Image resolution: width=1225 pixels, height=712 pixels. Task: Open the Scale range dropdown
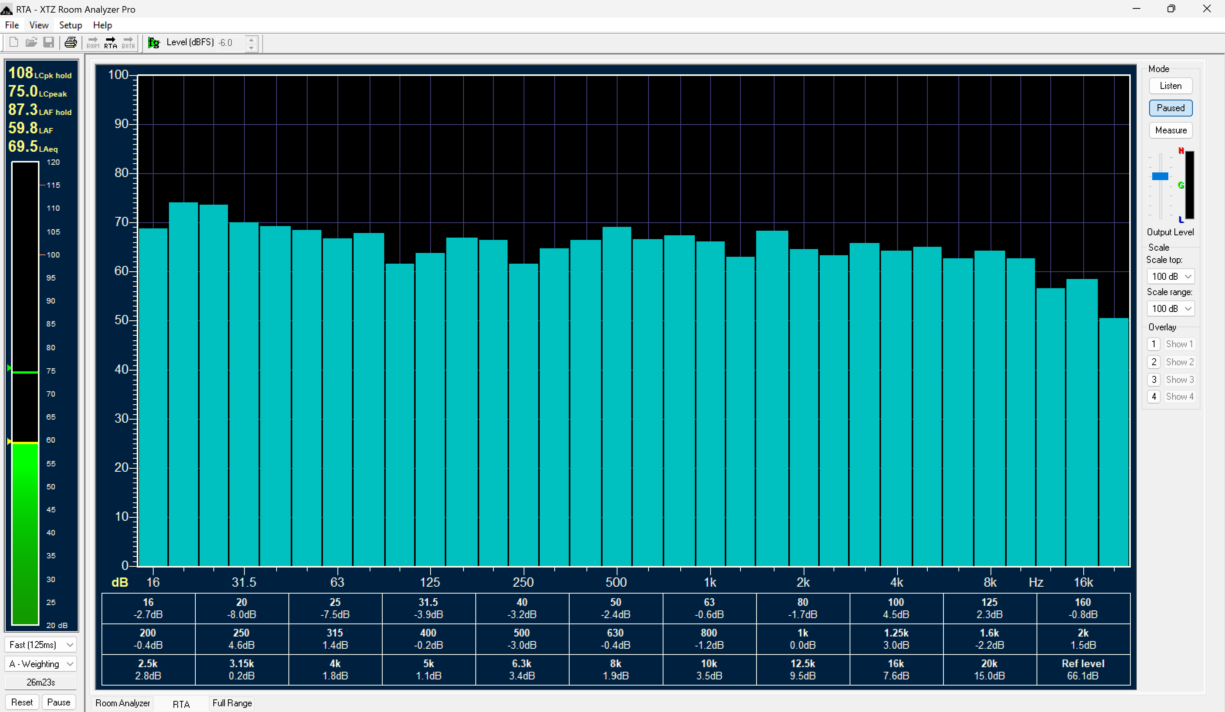tap(1171, 308)
